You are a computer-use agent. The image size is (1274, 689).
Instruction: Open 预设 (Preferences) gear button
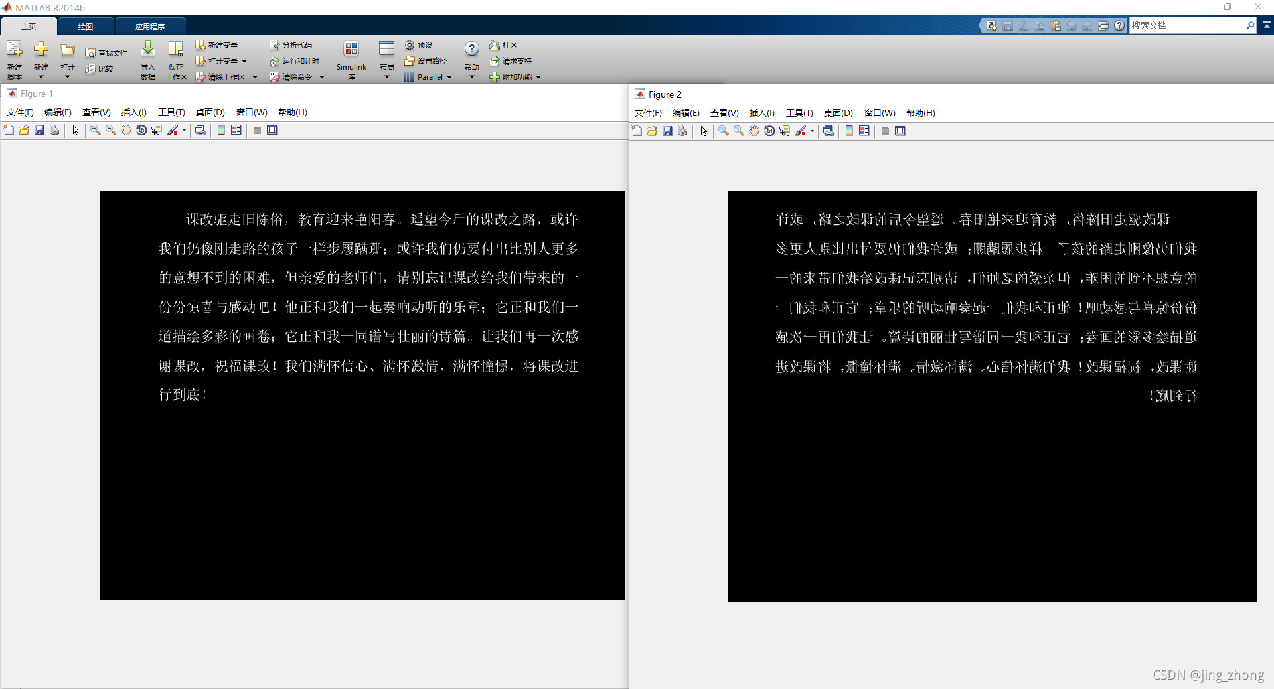[419, 45]
